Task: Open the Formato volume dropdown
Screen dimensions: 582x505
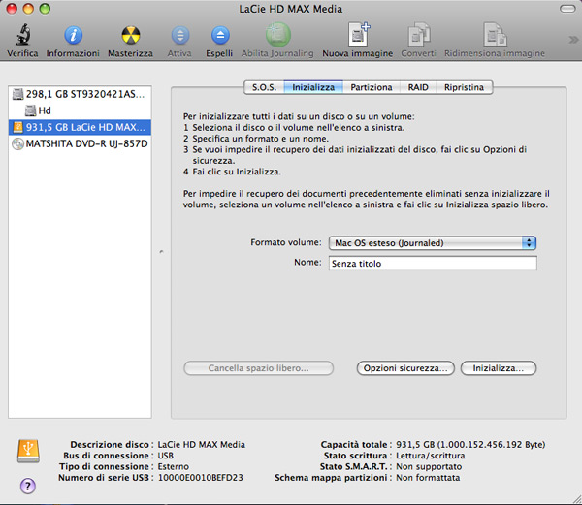Action: coord(433,243)
